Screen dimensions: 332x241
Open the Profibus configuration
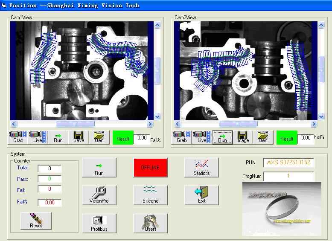click(99, 224)
